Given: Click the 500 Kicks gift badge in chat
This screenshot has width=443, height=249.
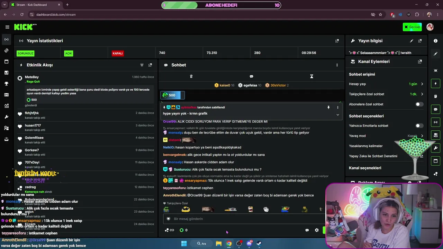Looking at the screenshot, I should click(172, 95).
